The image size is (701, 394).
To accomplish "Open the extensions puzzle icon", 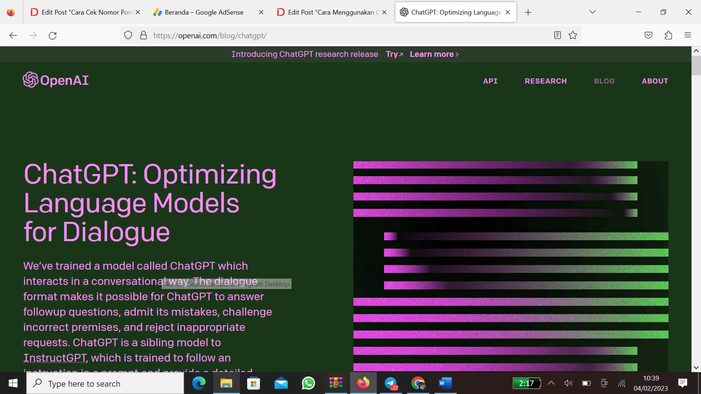I will 668,35.
